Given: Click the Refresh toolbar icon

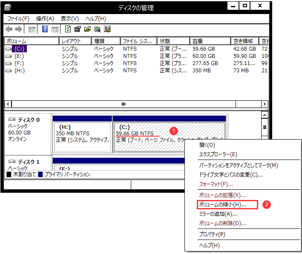Looking at the screenshot, I should (x=68, y=29).
